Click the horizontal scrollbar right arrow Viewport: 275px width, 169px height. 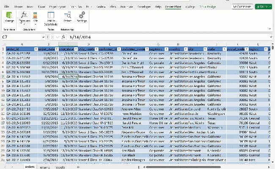[x=269, y=167]
